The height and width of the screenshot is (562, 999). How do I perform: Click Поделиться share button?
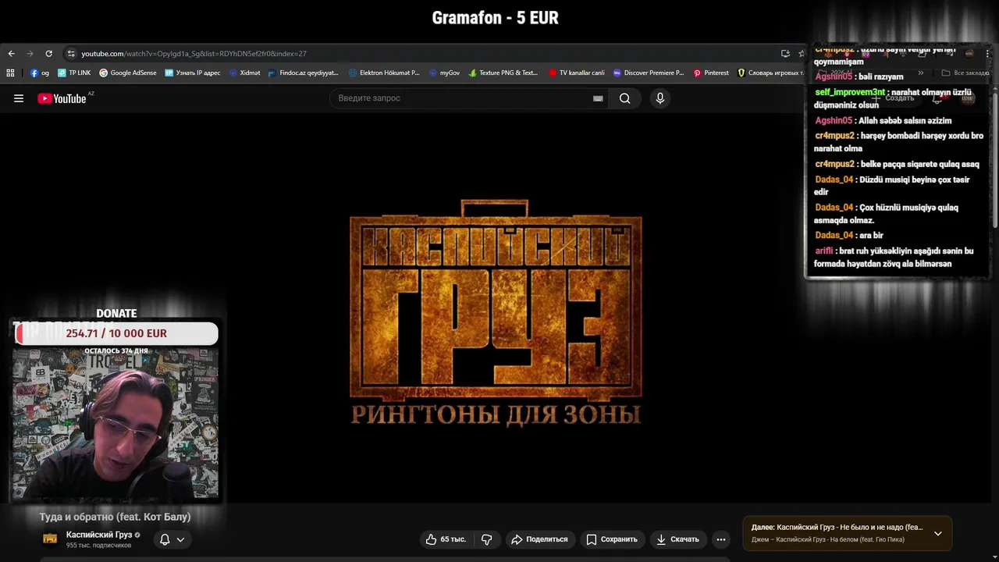click(x=539, y=539)
